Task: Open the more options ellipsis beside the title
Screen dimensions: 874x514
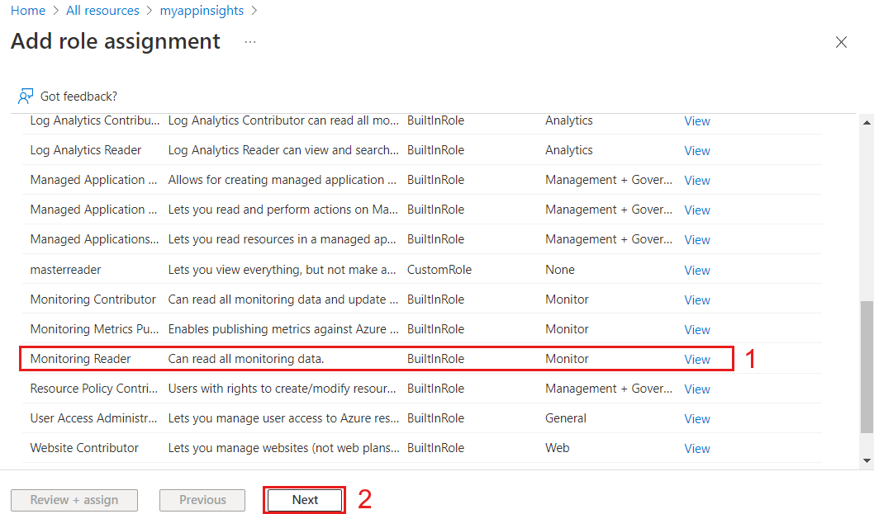Action: click(x=249, y=41)
